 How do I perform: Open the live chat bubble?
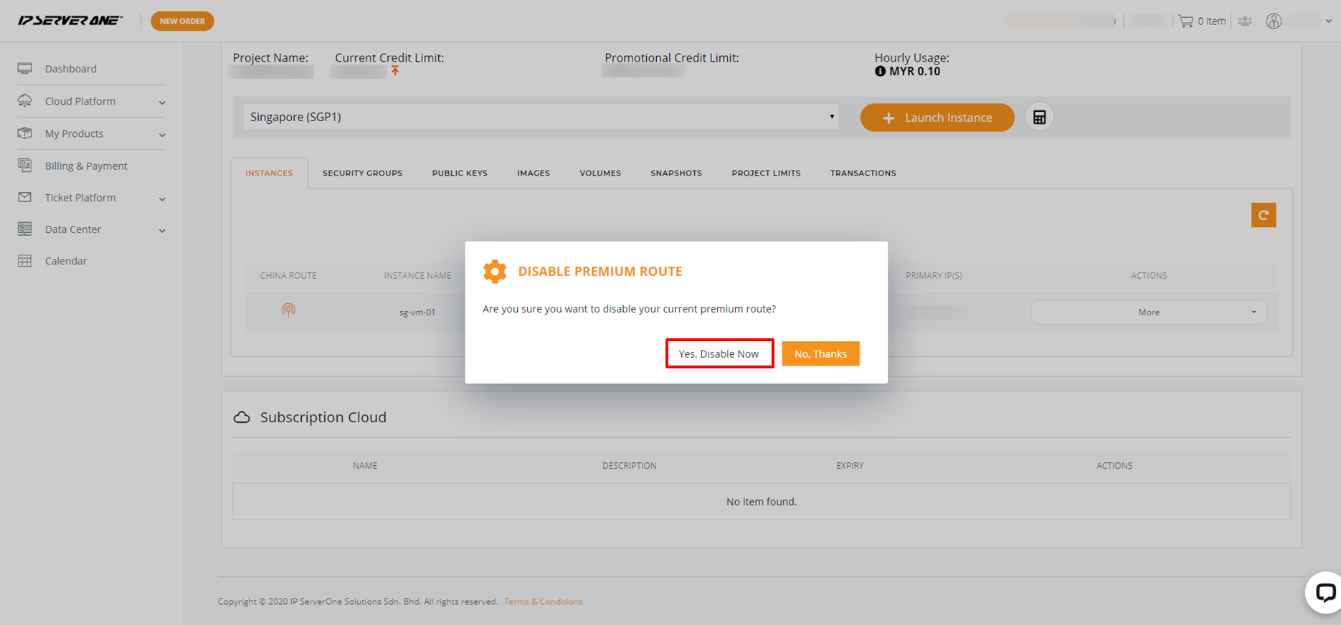(1324, 593)
